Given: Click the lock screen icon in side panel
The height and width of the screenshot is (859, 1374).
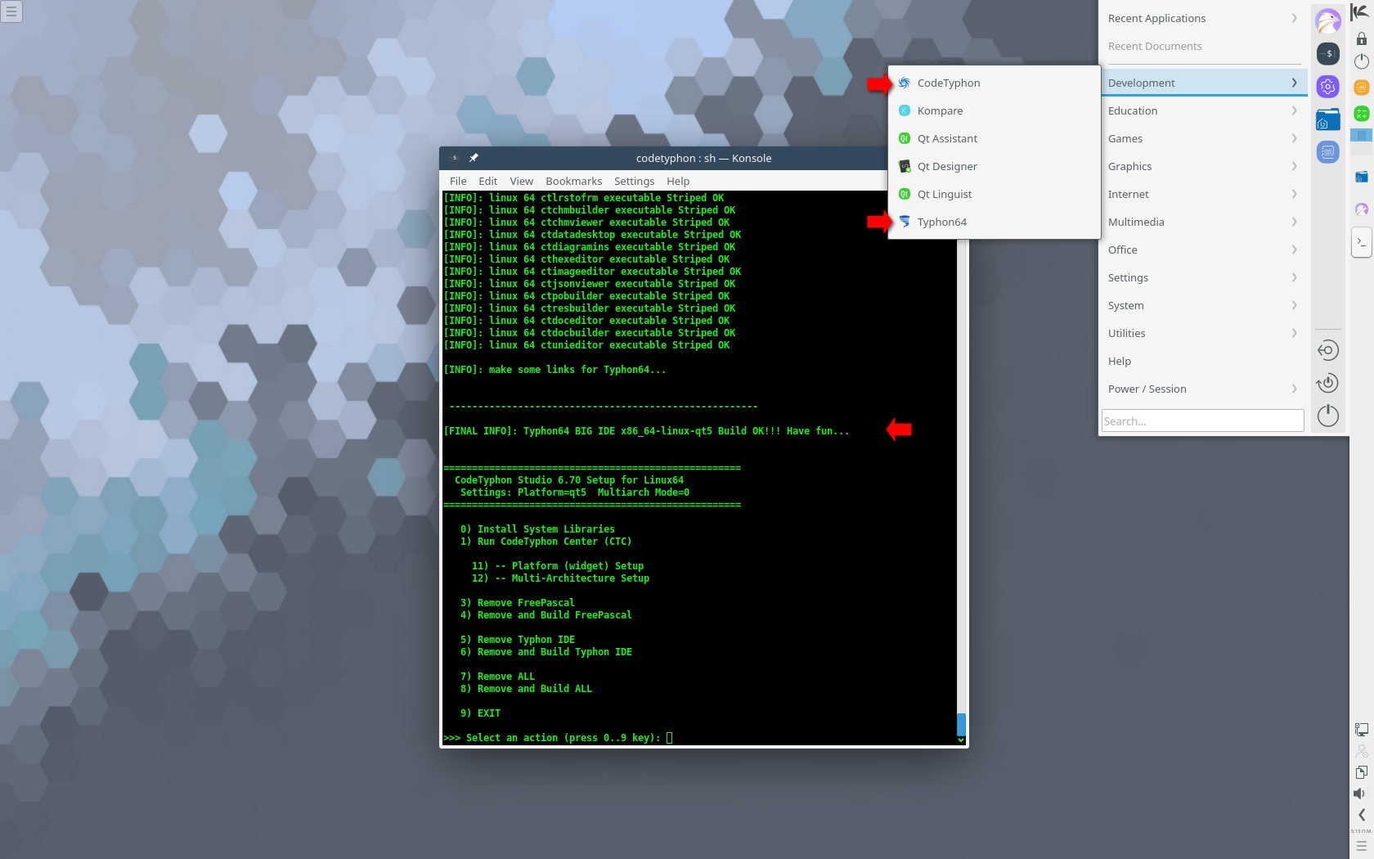Looking at the screenshot, I should click(x=1361, y=38).
